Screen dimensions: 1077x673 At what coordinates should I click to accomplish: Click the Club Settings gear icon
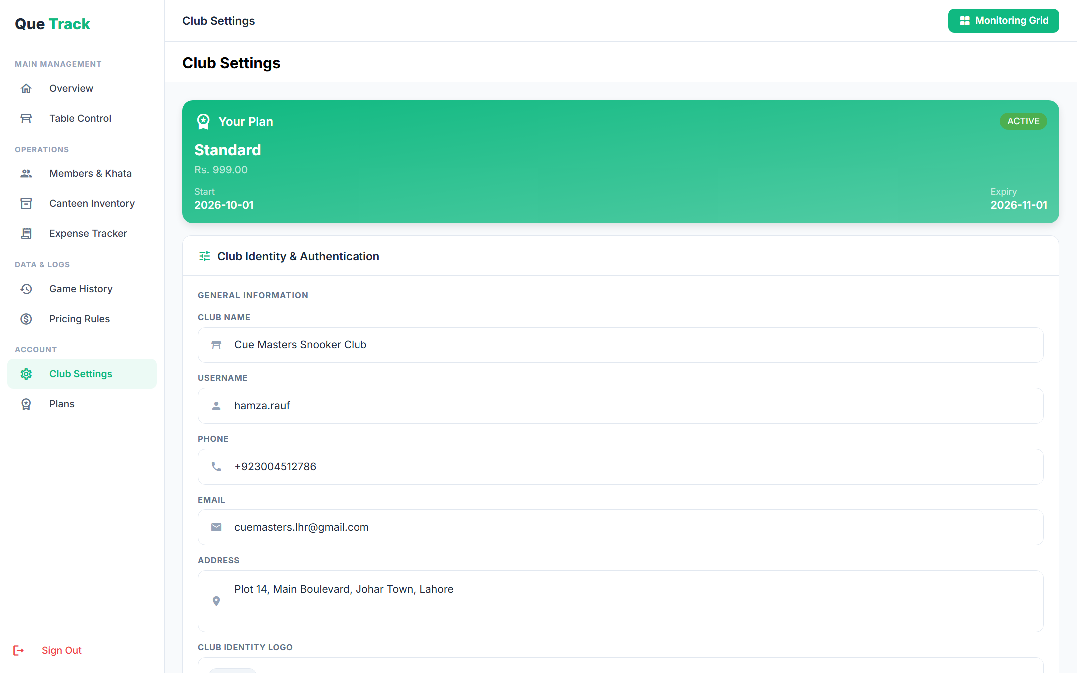tap(26, 374)
